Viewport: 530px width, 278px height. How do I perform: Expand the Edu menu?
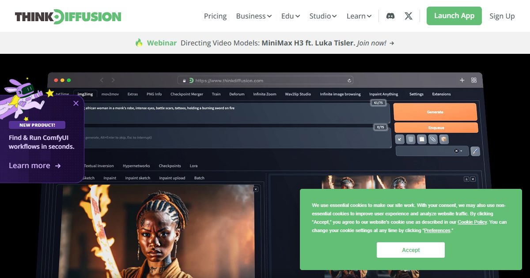(x=291, y=16)
